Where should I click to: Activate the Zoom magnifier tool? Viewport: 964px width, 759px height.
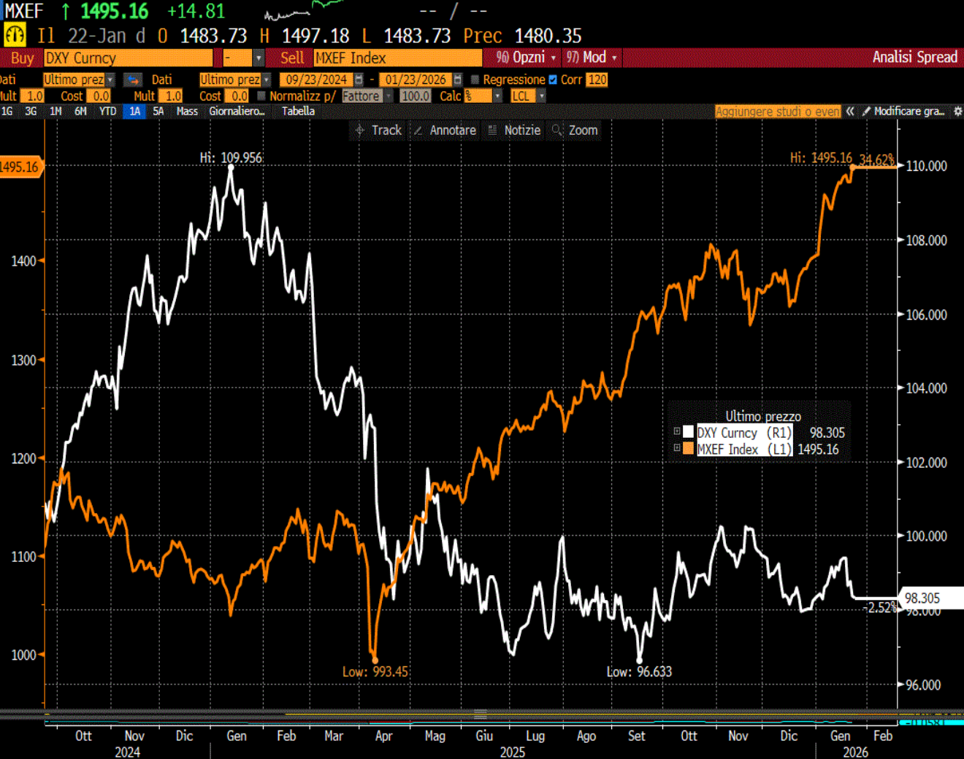575,130
